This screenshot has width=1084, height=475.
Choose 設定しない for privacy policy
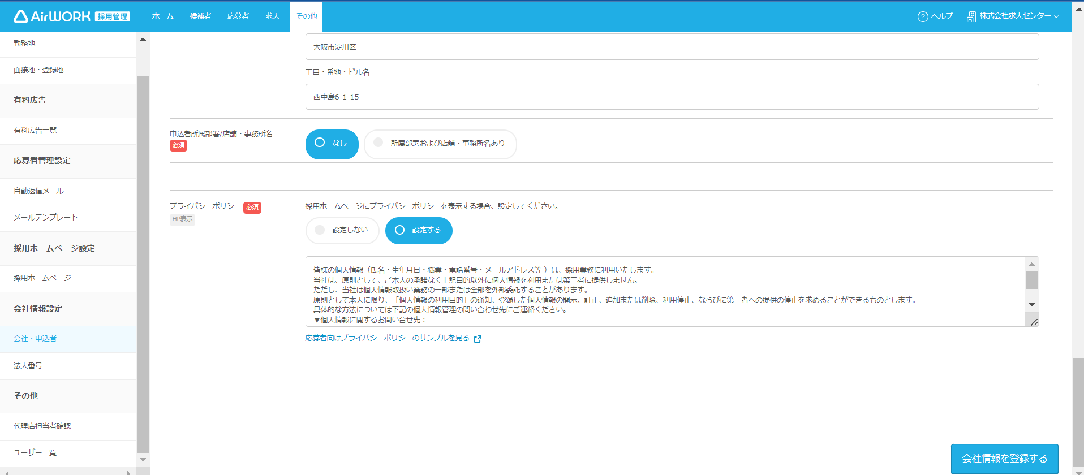pos(342,230)
